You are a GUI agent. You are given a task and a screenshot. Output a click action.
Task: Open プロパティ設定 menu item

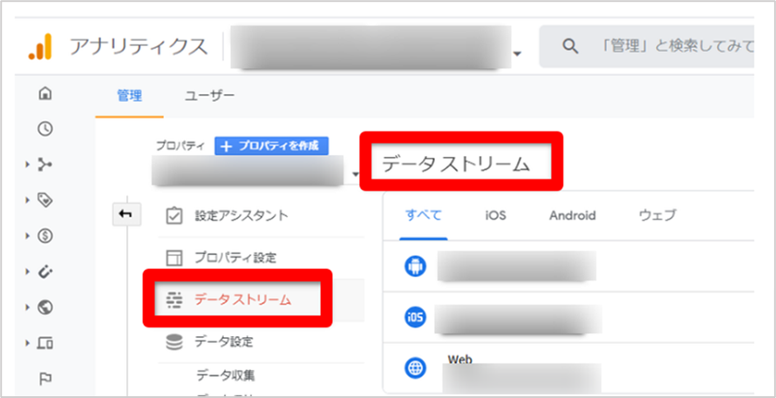pos(235,258)
